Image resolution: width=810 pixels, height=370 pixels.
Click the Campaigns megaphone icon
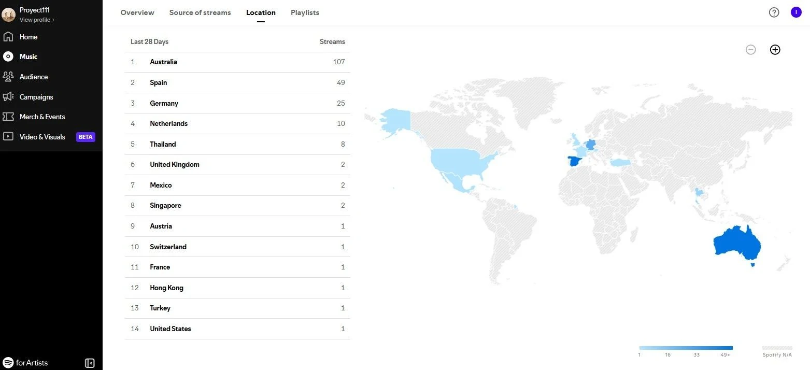click(x=8, y=97)
